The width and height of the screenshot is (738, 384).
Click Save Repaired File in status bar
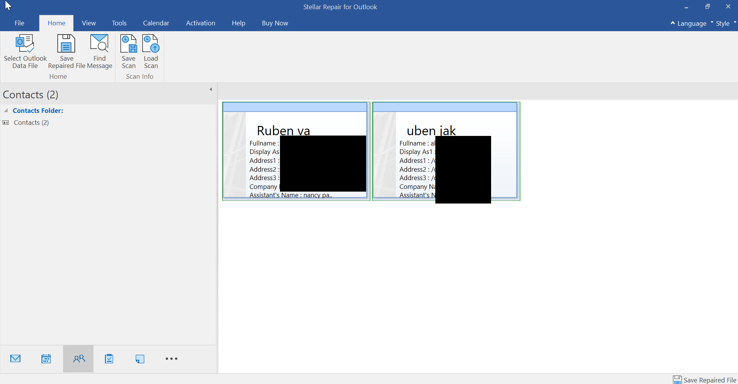[x=705, y=380]
